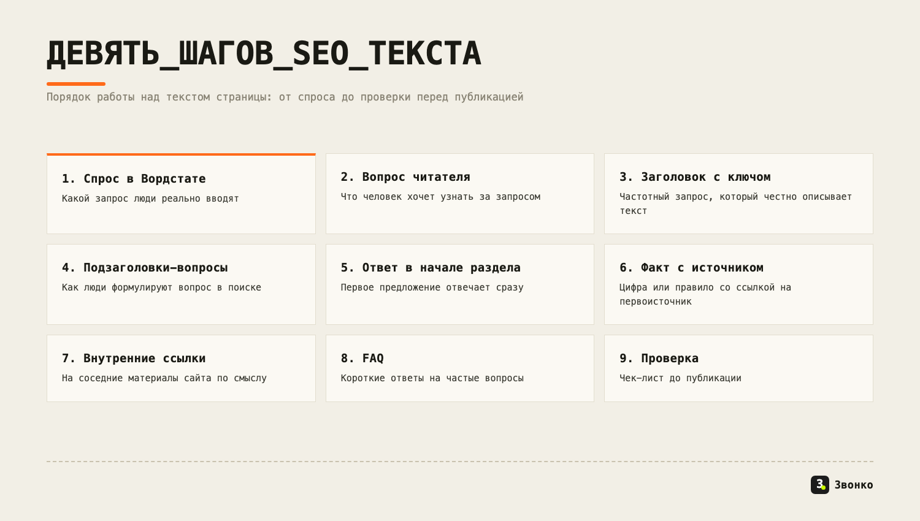Click heading 8. FAQ
920x521 pixels.
362,359
